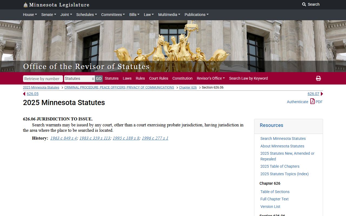Open the Statutes menu item
Screen dimensions: 346x216
112,78
